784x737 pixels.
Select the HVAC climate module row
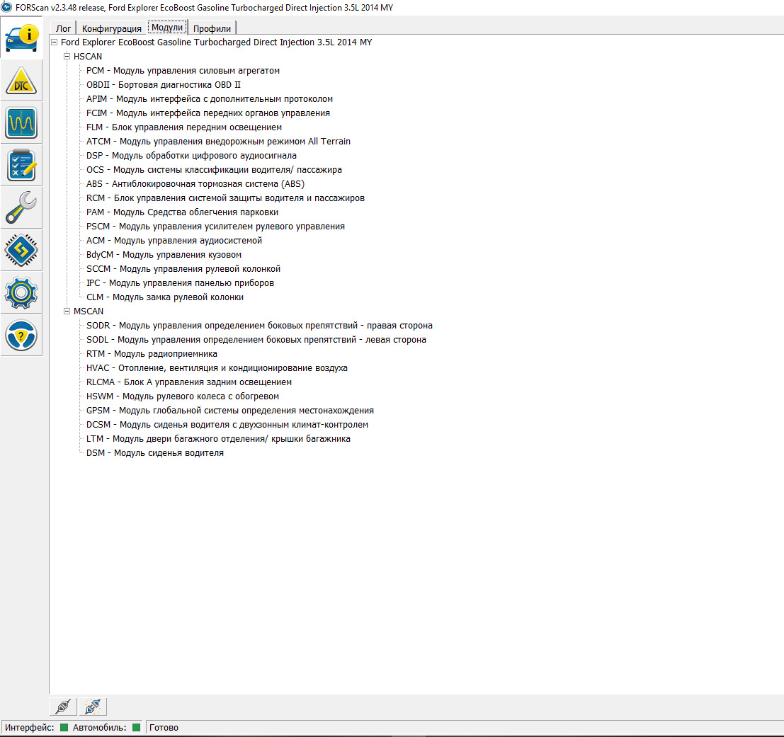217,367
